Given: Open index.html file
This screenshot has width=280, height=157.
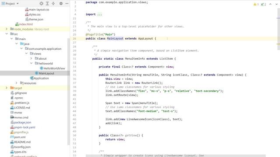Looking at the screenshot, I should coord(26,24).
